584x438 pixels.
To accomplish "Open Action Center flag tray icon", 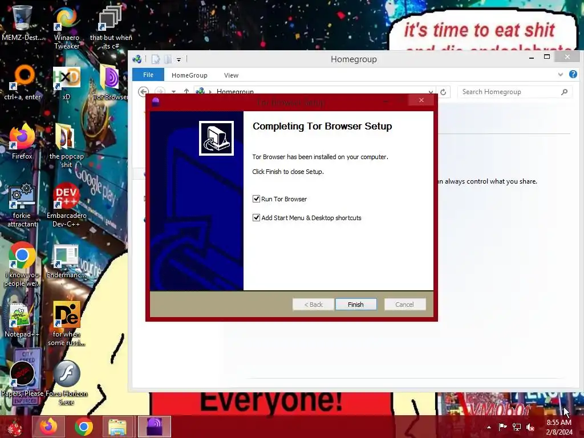I will 502,427.
